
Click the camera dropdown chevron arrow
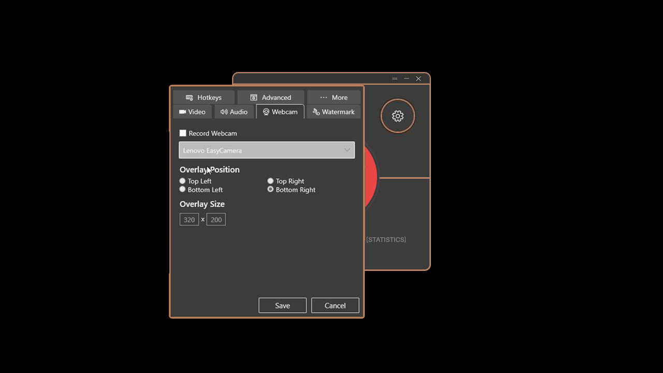click(347, 150)
